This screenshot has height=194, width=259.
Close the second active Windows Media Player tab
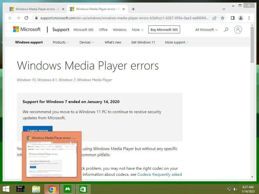click(x=123, y=9)
